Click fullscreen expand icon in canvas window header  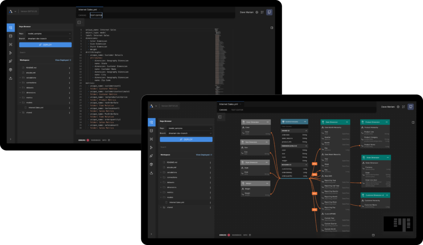click(404, 107)
